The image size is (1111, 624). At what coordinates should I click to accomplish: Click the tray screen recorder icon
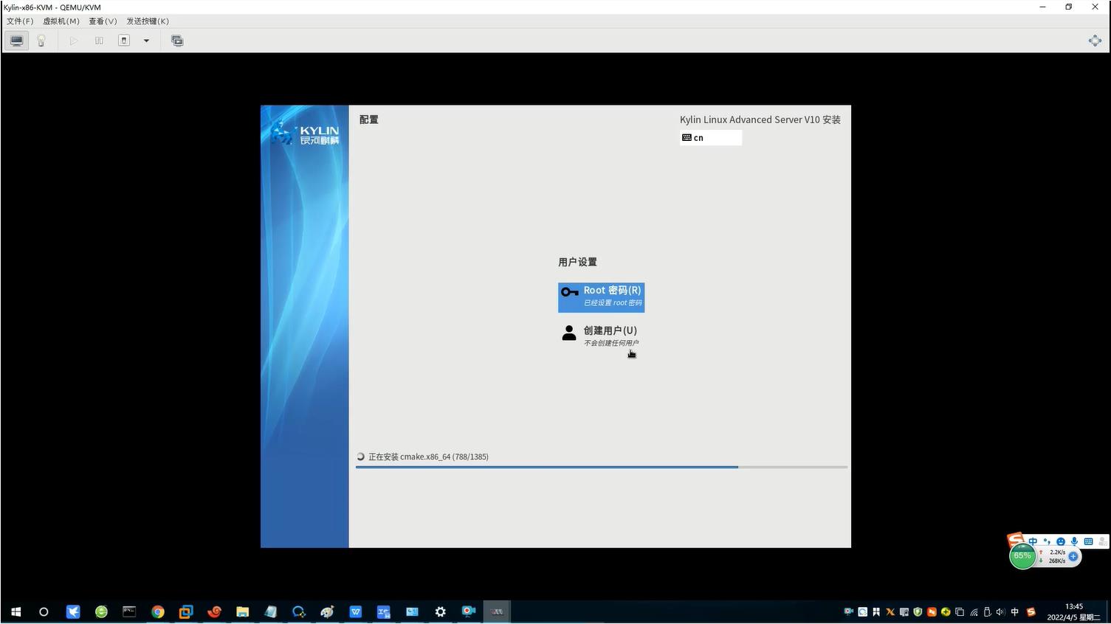[848, 611]
